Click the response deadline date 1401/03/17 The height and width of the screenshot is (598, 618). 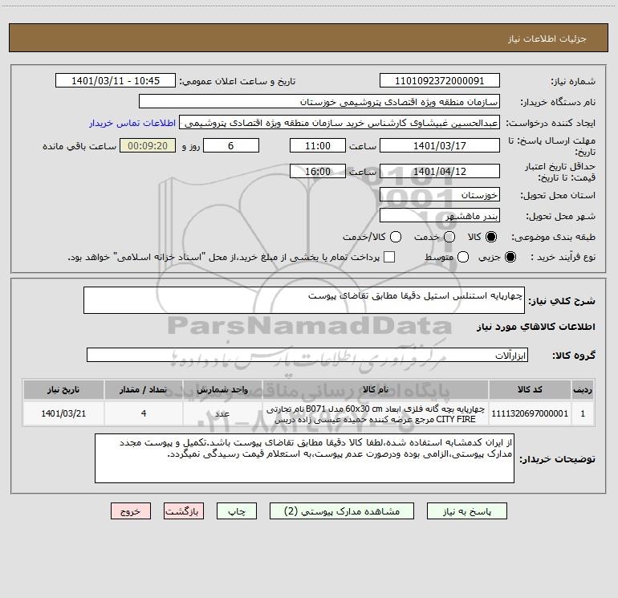coord(440,145)
